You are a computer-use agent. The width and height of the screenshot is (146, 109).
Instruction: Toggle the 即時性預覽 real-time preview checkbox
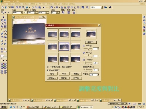pyautogui.click(x=48, y=70)
